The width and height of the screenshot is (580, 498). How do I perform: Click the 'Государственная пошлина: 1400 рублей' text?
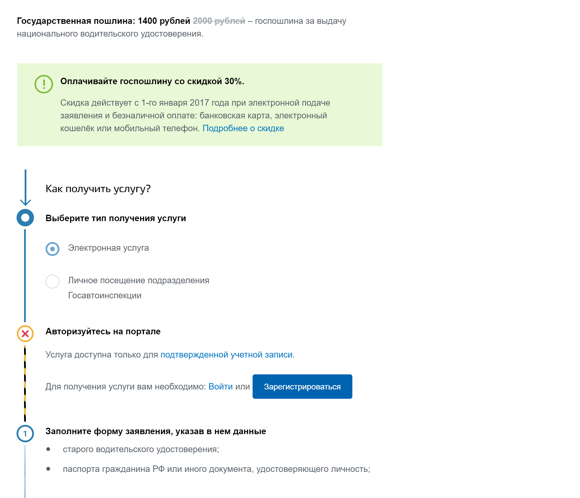tap(104, 21)
